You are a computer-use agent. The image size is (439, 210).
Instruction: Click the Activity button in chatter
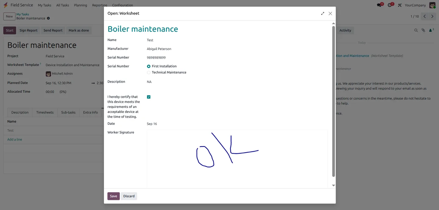click(x=345, y=30)
